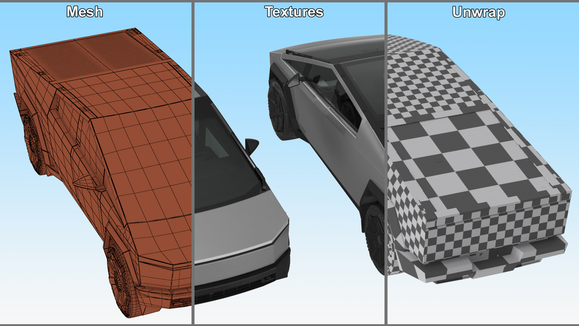The height and width of the screenshot is (326, 579).
Task: Click the 'Textures' heading text
Action: pos(294,12)
